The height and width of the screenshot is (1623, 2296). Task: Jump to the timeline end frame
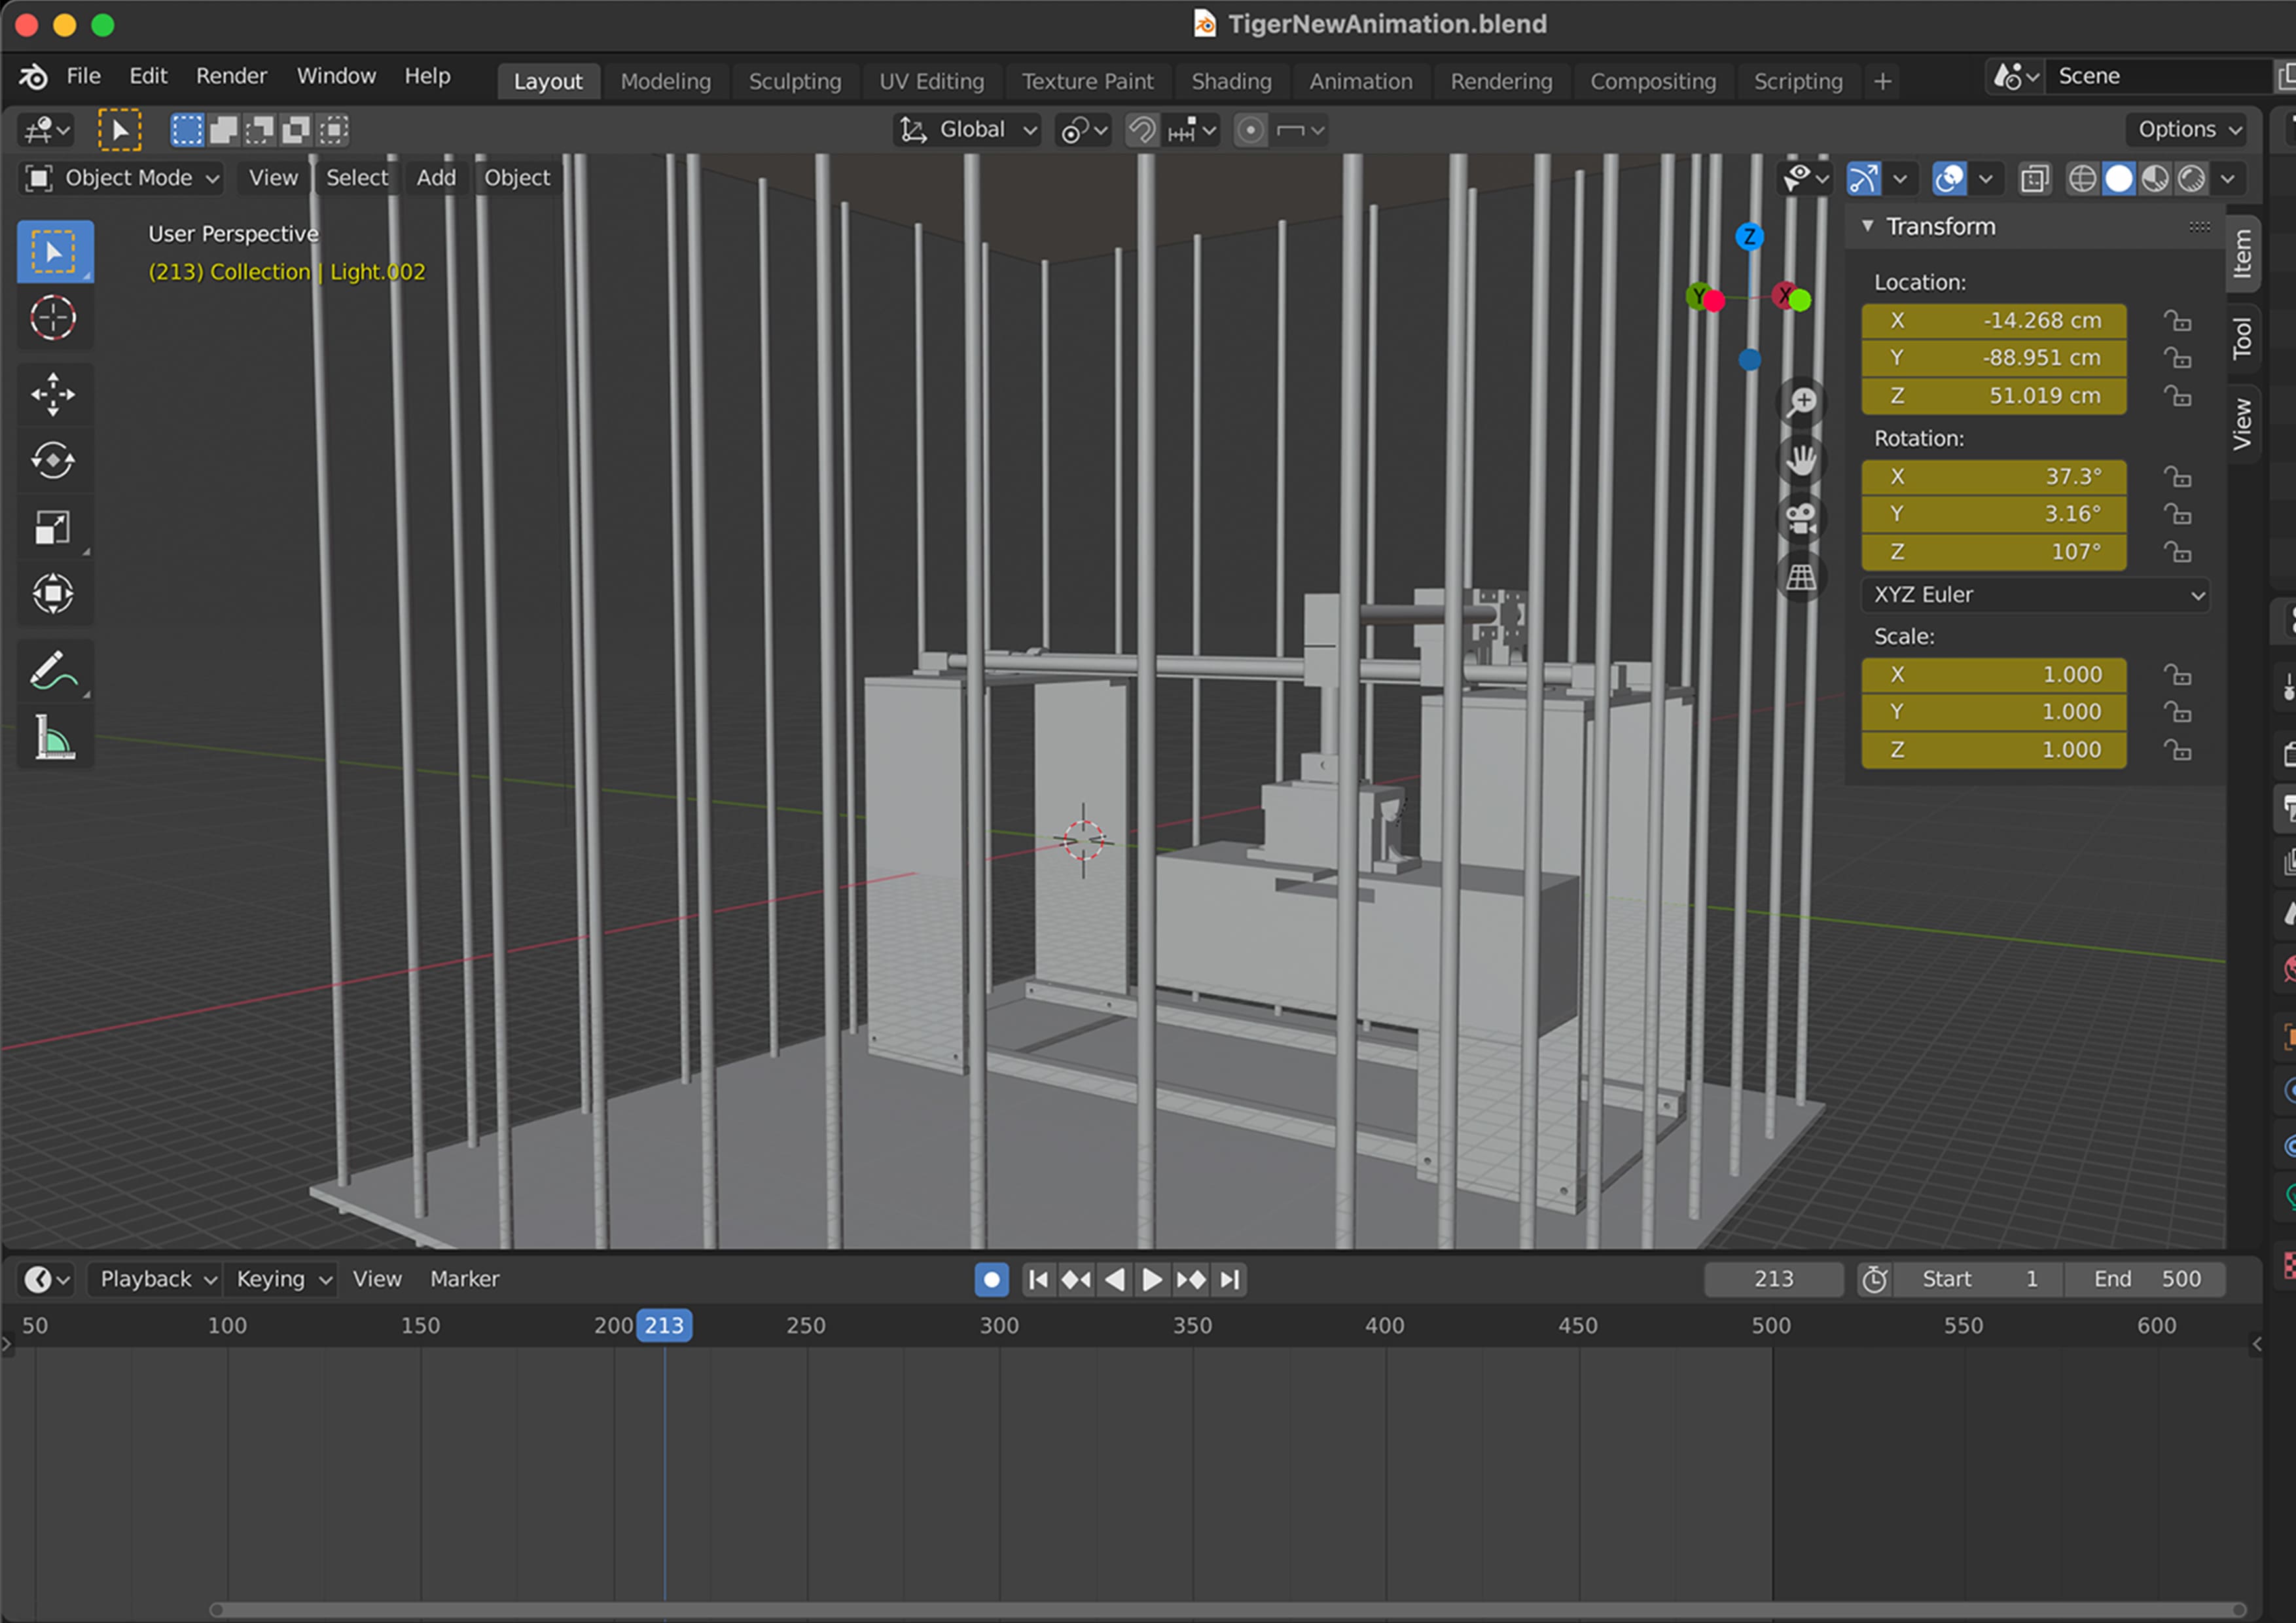pos(1230,1279)
